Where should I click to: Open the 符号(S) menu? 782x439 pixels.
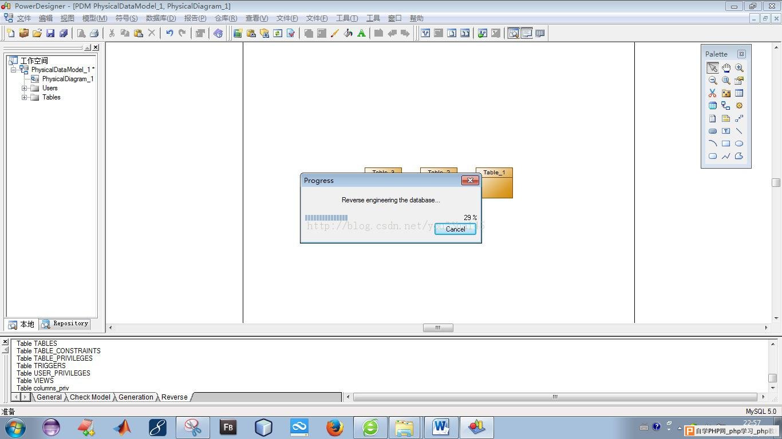click(x=127, y=18)
